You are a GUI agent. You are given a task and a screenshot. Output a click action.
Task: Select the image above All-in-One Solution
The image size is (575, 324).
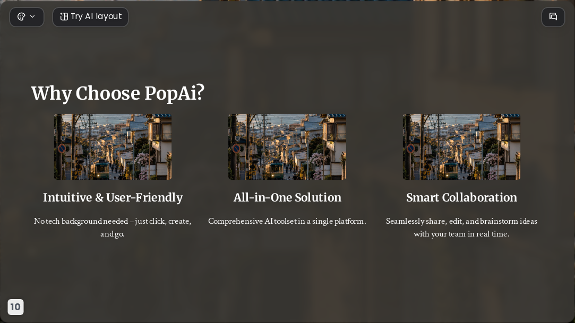(287, 147)
